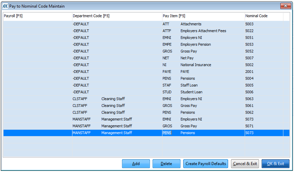The height and width of the screenshot is (172, 294).
Task: Edit the PENS pay item field in selected row
Action: (x=167, y=133)
